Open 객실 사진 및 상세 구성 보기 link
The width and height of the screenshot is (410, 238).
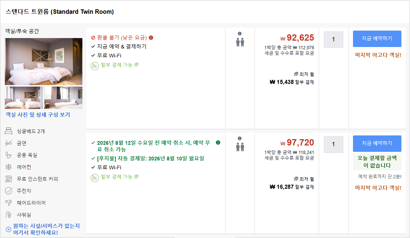[x=38, y=115]
